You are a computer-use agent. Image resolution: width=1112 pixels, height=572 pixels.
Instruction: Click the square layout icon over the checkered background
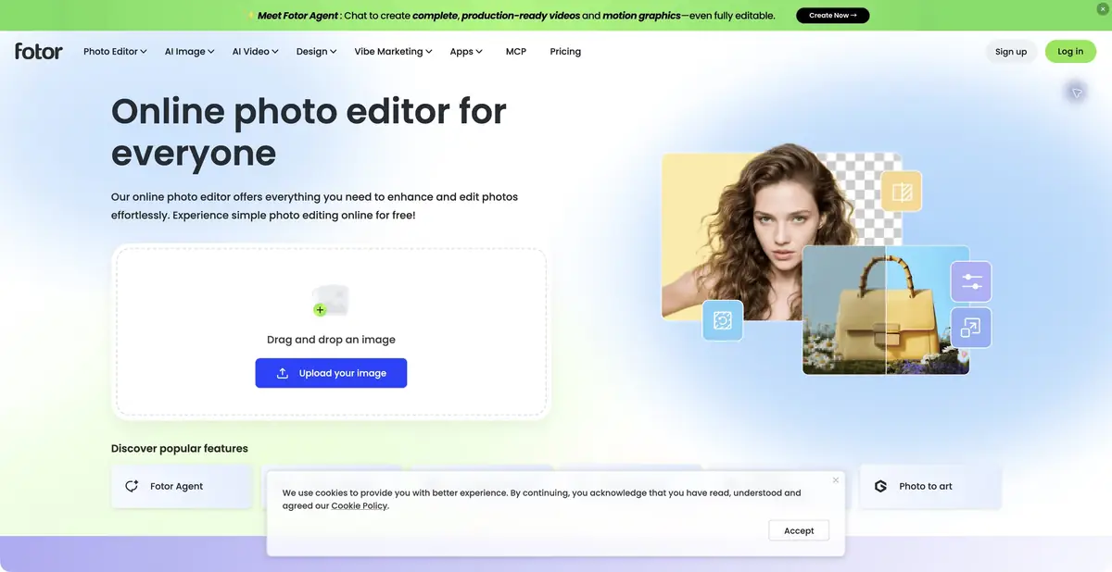pos(901,192)
